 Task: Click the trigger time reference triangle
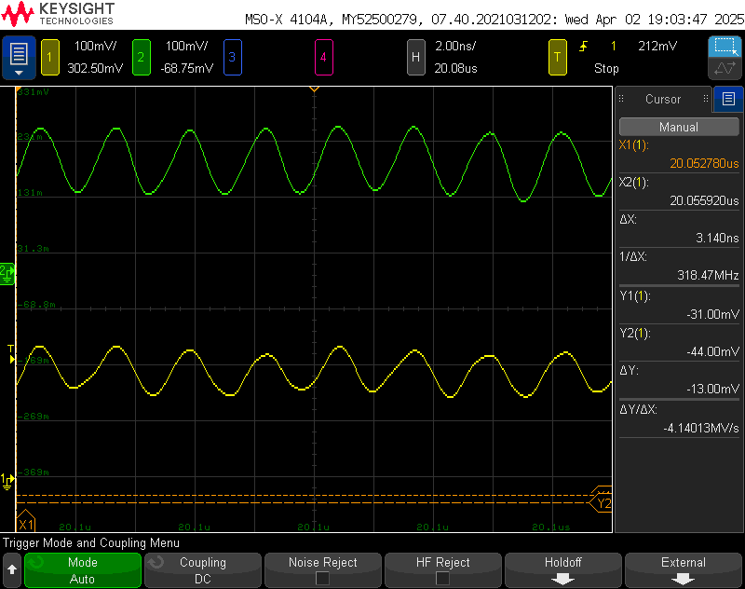tap(314, 89)
